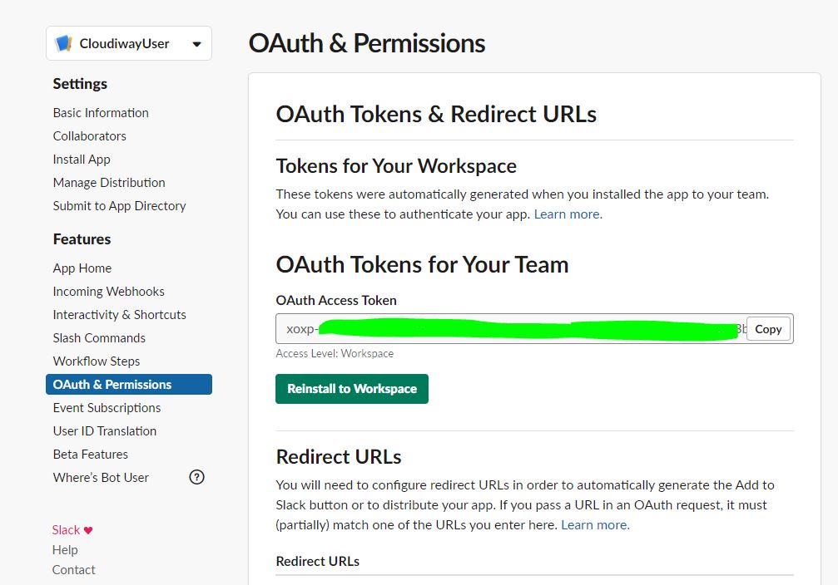Go to Install App settings
This screenshot has width=838, height=585.
[81, 159]
